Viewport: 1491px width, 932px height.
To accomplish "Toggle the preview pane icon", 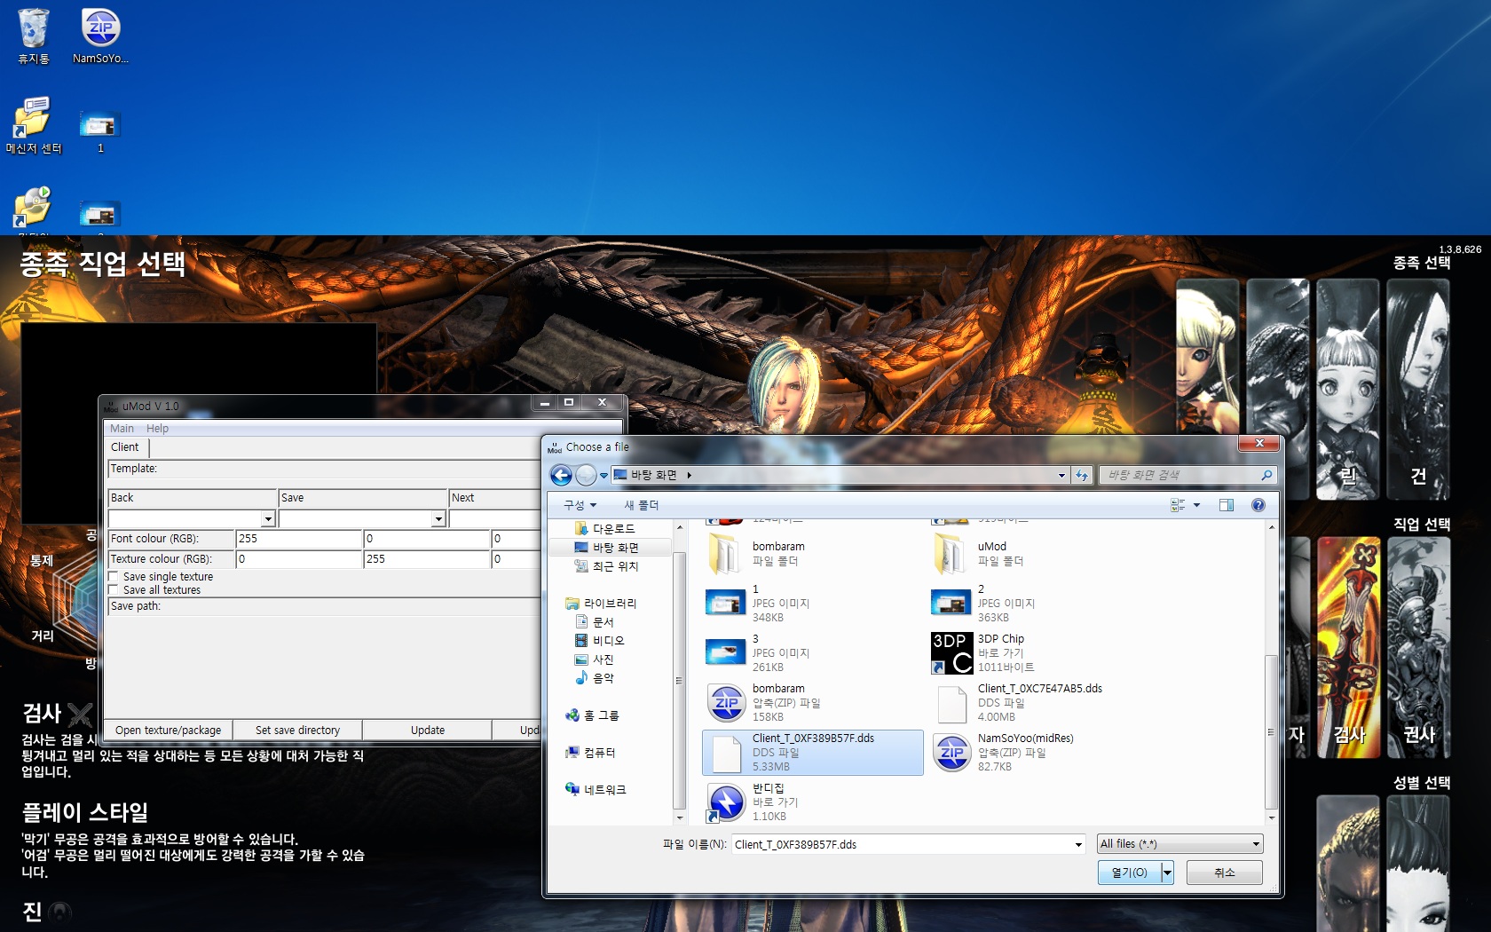I will [1227, 505].
